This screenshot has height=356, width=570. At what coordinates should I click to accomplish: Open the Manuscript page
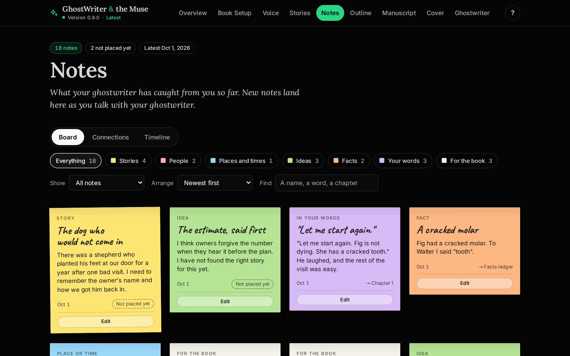point(399,13)
